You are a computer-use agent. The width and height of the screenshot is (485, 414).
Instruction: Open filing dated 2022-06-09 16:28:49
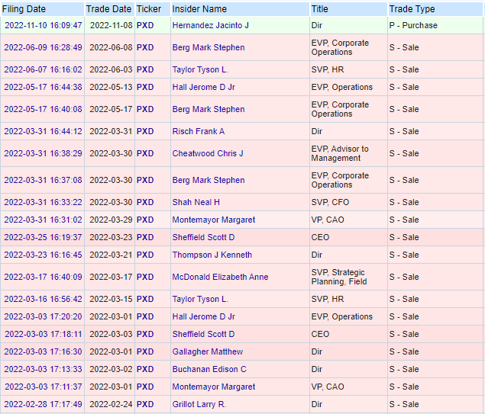tap(43, 47)
